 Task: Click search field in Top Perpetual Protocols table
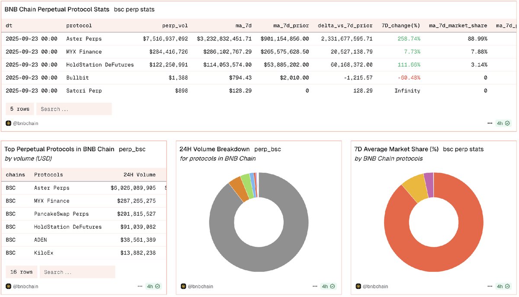click(77, 272)
